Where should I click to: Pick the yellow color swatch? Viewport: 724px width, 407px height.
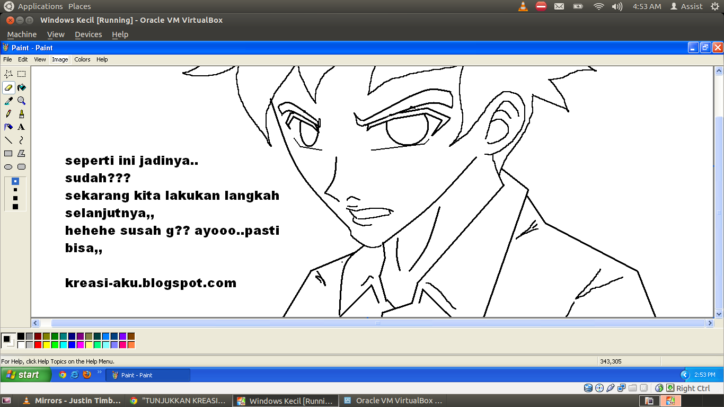[46, 344]
